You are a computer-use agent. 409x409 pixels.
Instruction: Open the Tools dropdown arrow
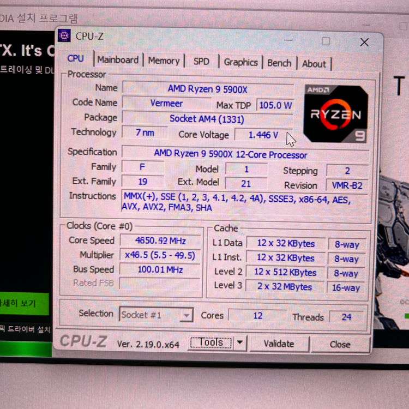pos(240,342)
